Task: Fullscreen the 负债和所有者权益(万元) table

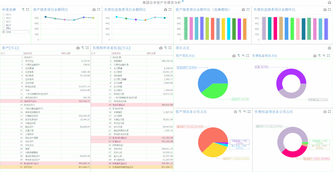Action: (x=170, y=48)
